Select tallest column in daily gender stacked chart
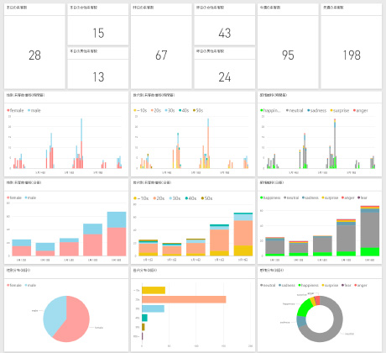This screenshot has height=353, width=386. click(x=117, y=234)
